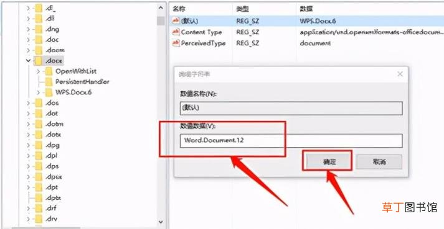
Task: Expand the .drf key
Action: coord(28,209)
